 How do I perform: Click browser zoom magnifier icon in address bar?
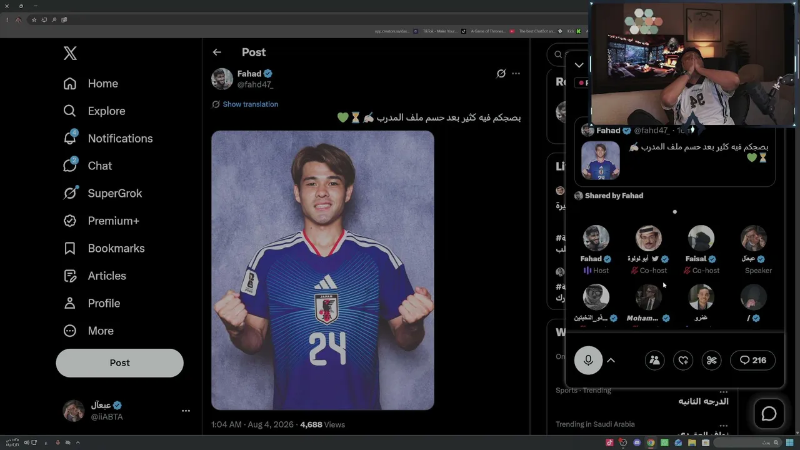[x=54, y=20]
